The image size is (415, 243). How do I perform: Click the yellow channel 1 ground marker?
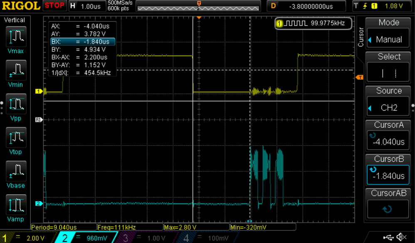click(x=39, y=91)
